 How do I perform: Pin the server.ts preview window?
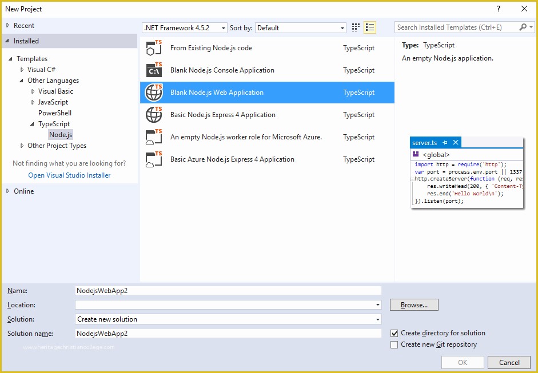(447, 142)
